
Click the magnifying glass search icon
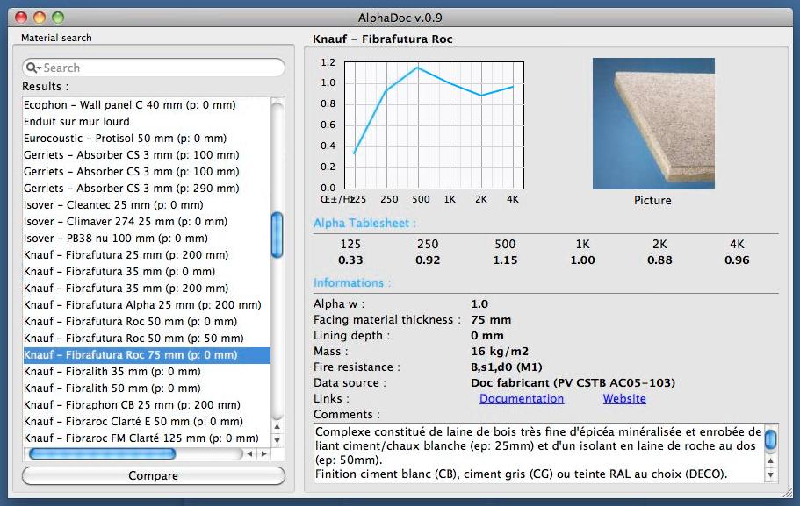tap(32, 68)
